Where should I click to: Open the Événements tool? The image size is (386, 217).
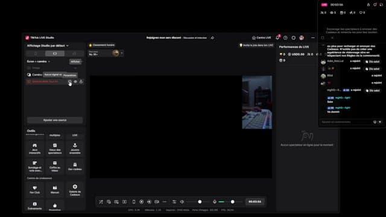point(35,206)
